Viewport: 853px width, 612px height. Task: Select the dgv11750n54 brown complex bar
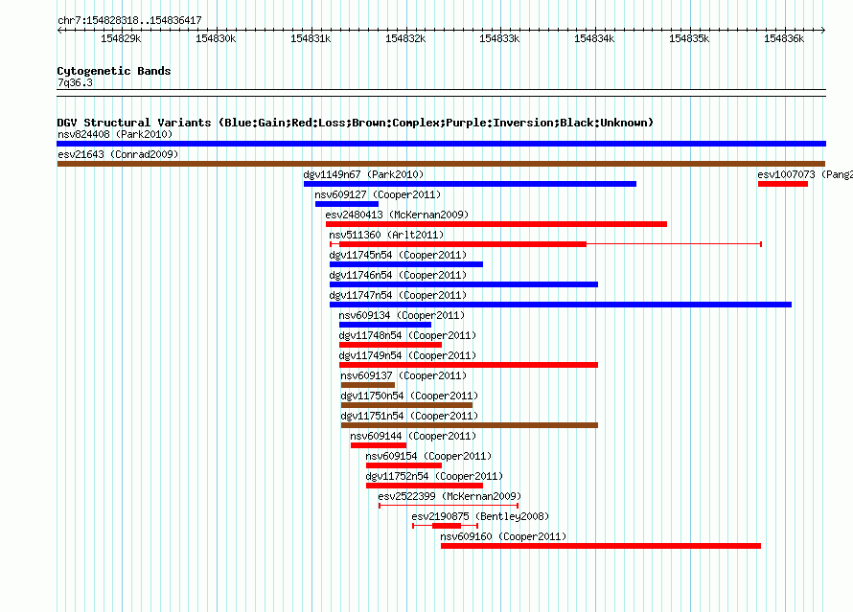pos(406,405)
